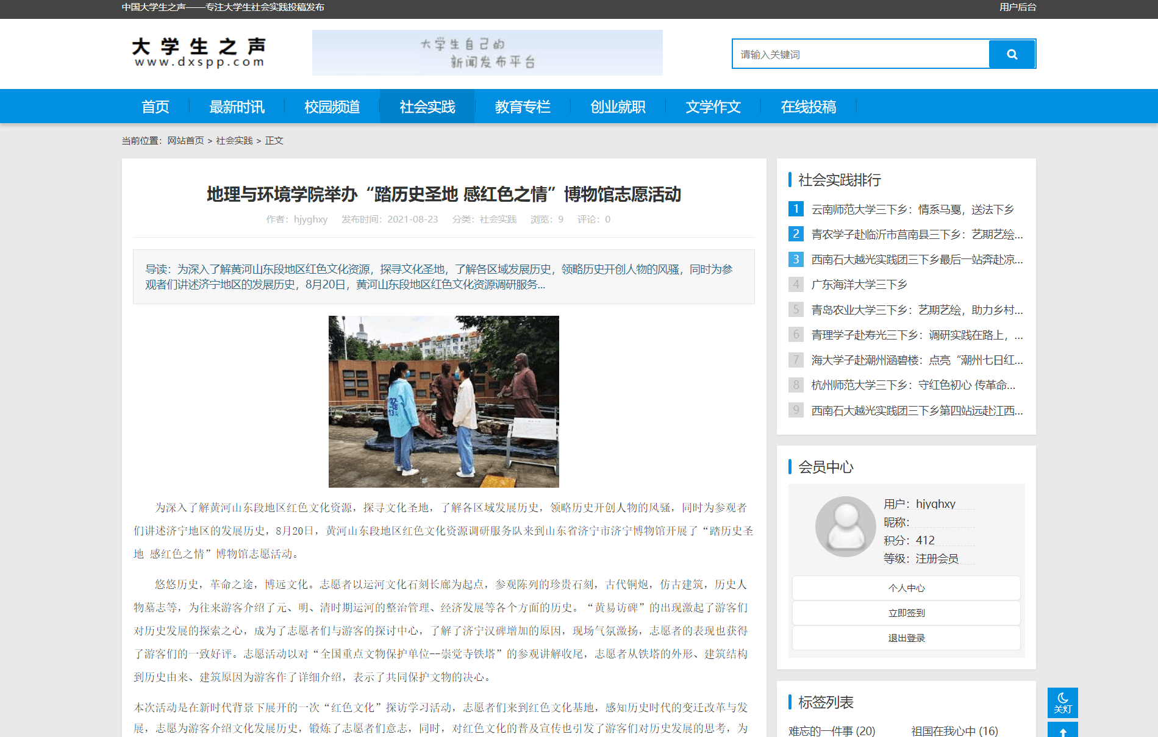Click the article photo of volunteers at statue

(x=444, y=402)
